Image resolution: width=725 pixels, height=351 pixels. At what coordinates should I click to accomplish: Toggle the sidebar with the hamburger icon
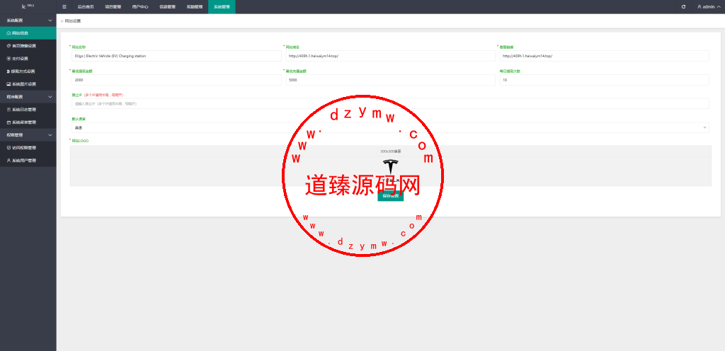pyautogui.click(x=64, y=7)
